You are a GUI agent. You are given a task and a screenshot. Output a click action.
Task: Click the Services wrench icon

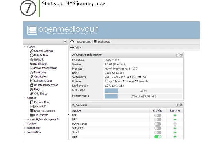pyautogui.click(x=74, y=105)
